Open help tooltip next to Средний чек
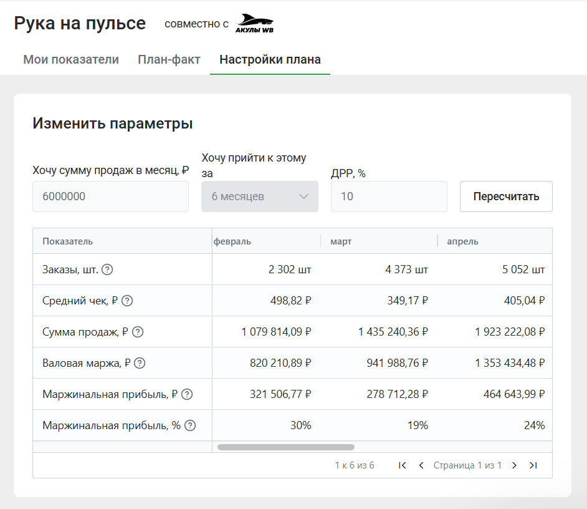 127,300
